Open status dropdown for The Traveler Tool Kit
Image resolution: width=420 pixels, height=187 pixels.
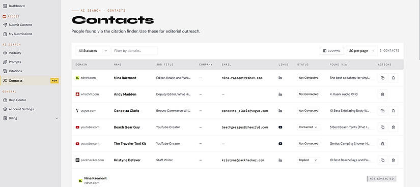[309, 144]
